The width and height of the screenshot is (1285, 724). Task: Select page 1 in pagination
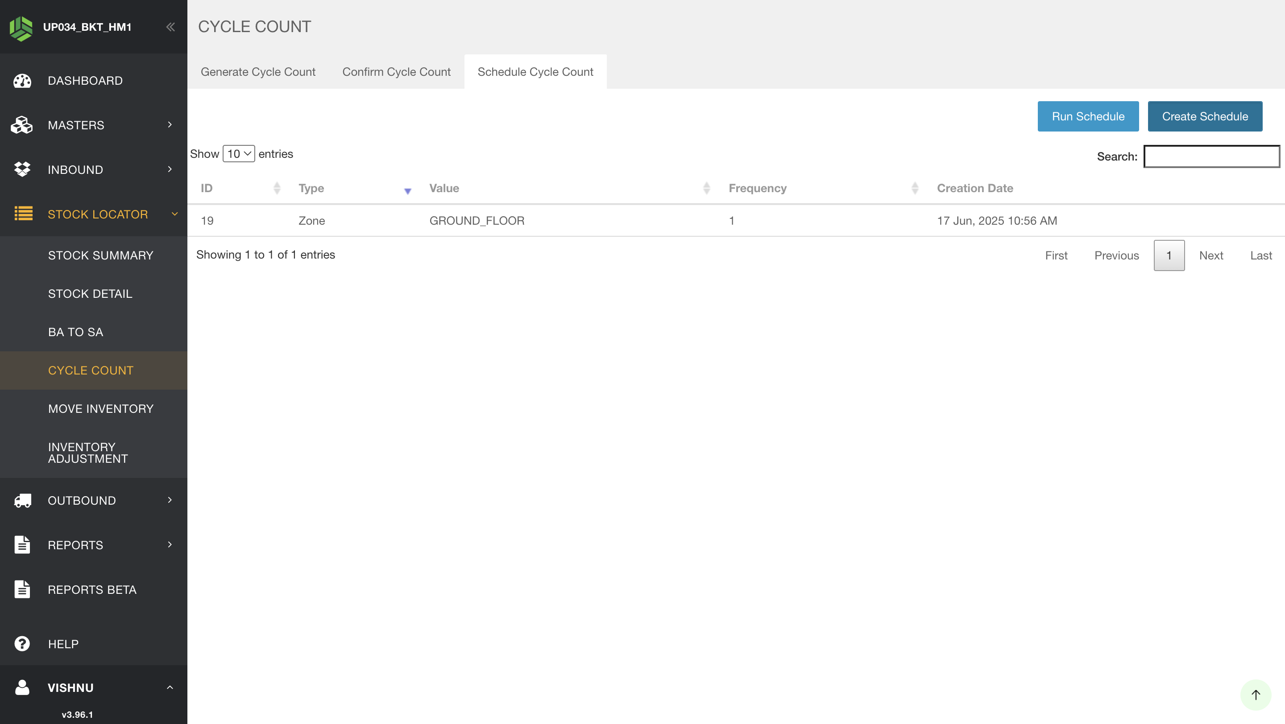pos(1169,255)
